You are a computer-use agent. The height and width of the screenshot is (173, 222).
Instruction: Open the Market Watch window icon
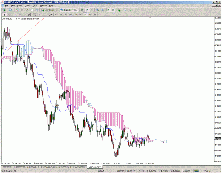[17, 10]
